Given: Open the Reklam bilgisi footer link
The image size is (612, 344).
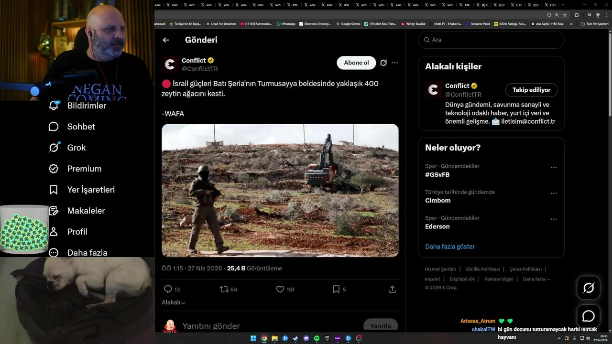Looking at the screenshot, I should click(x=499, y=279).
